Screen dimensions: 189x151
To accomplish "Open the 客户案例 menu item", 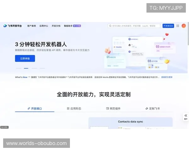I will pyautogui.click(x=31, y=26).
